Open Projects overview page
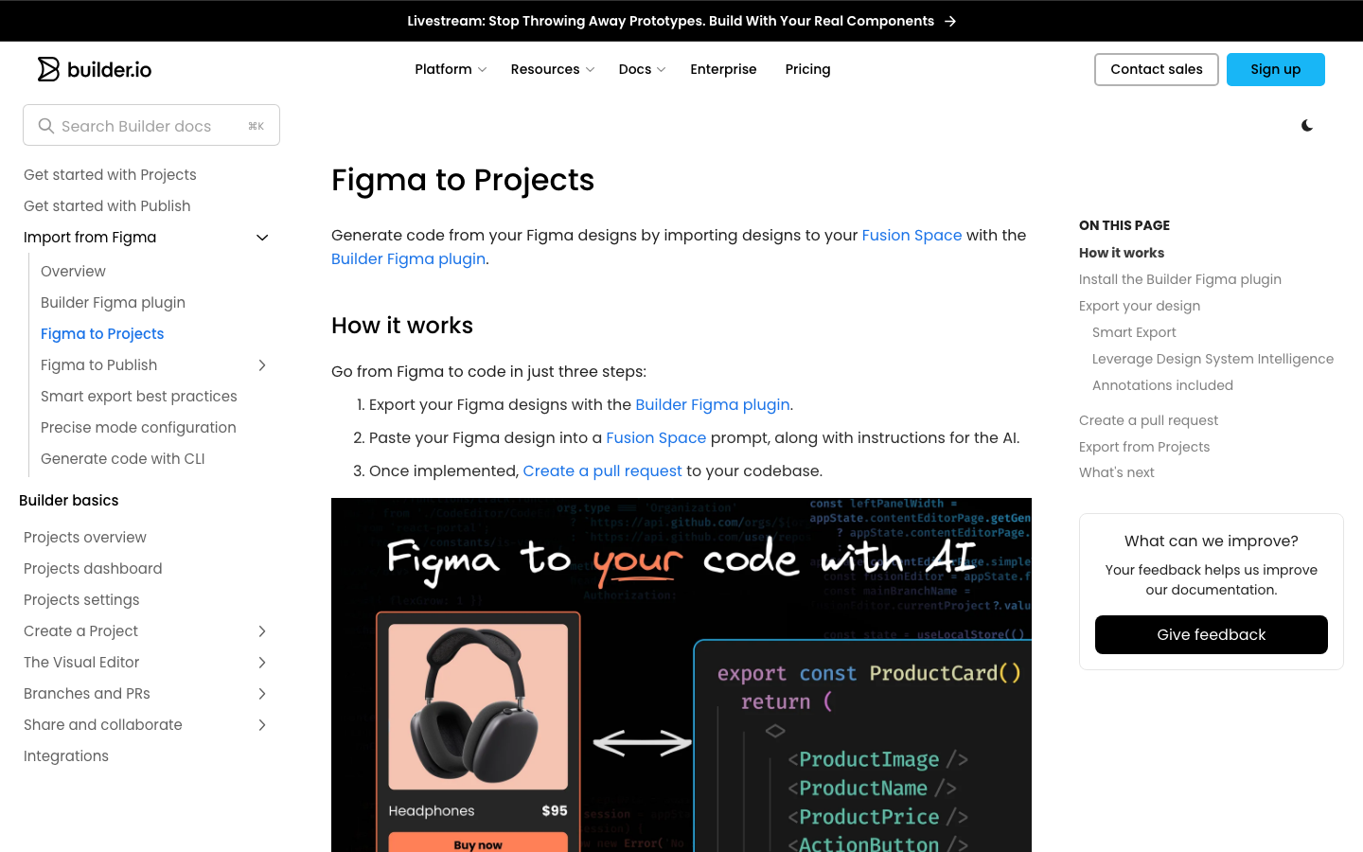1363x852 pixels. [85, 537]
